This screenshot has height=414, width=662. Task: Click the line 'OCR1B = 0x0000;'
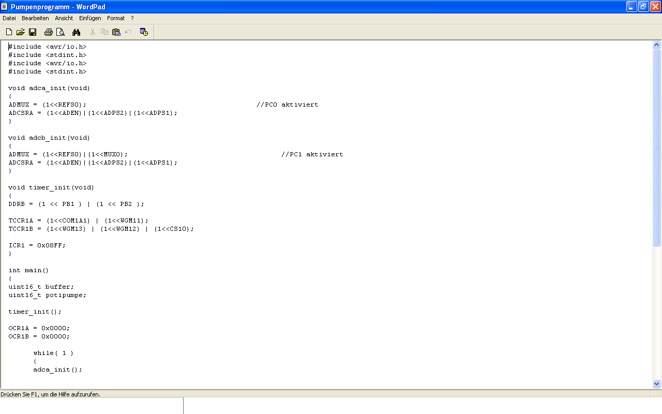[x=39, y=336]
